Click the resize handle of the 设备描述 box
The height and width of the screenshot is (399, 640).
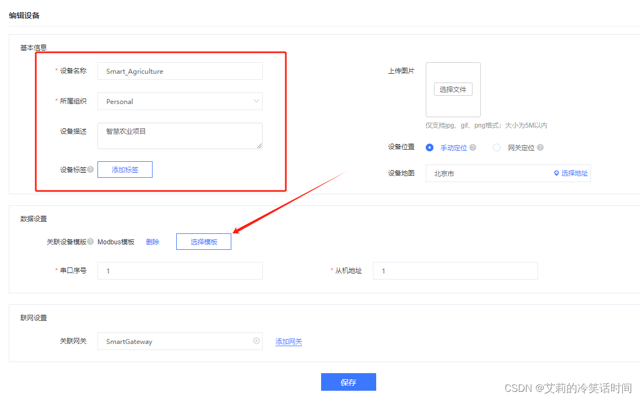(259, 146)
